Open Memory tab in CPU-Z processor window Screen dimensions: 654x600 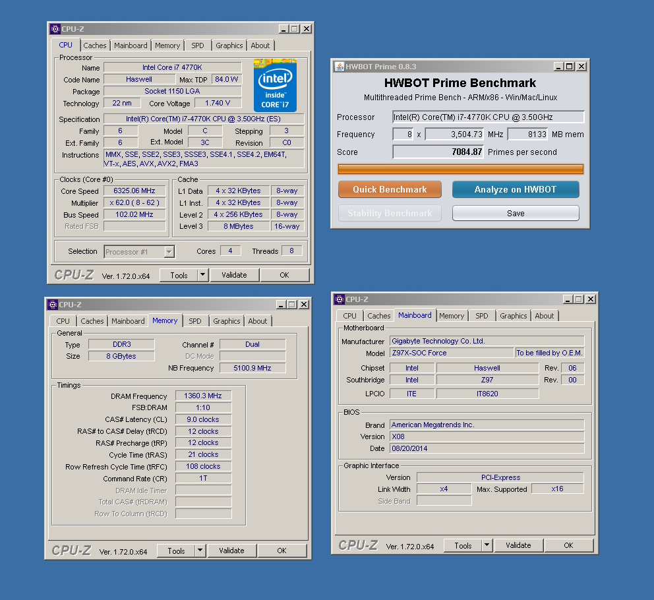(167, 45)
